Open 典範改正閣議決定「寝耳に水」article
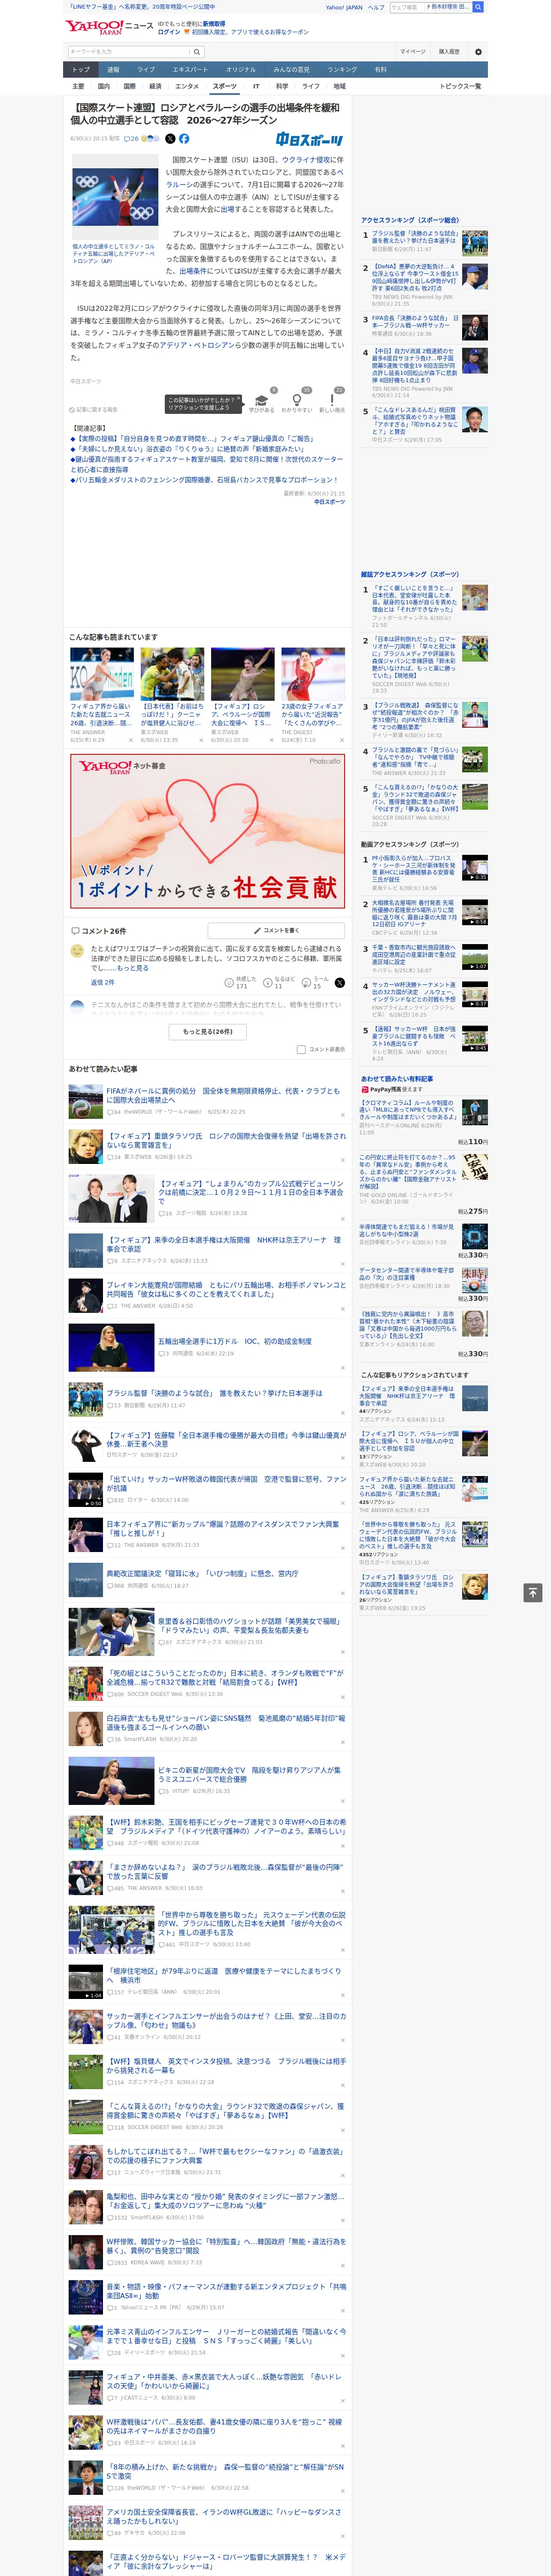This screenshot has height=2576, width=551. click(203, 1573)
